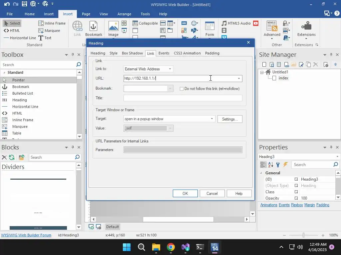This screenshot has width=341, height=255.
Task: Click the OK button
Action: point(185,194)
